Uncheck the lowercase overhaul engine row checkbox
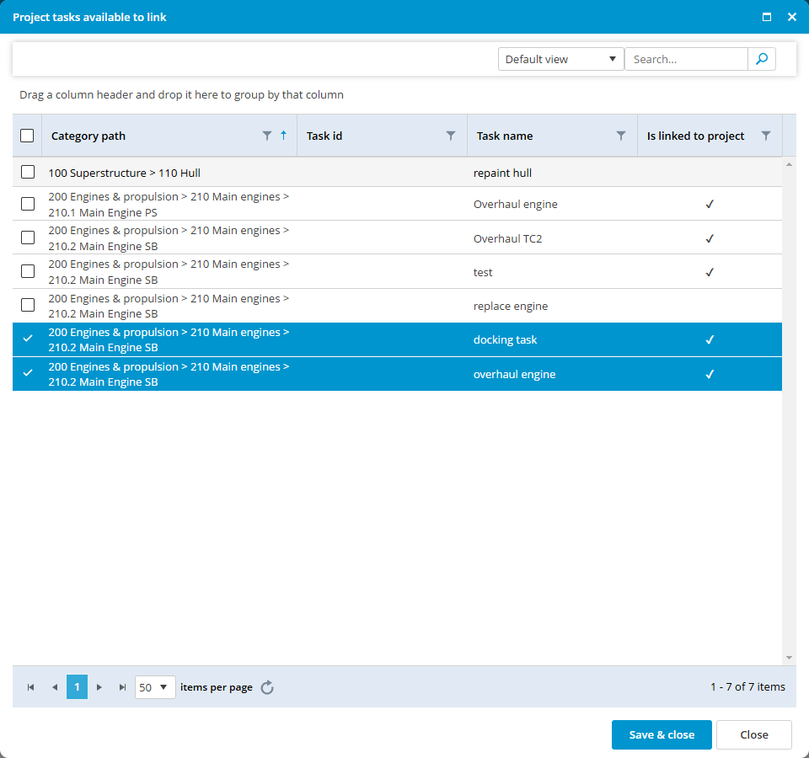809x758 pixels. [x=28, y=372]
